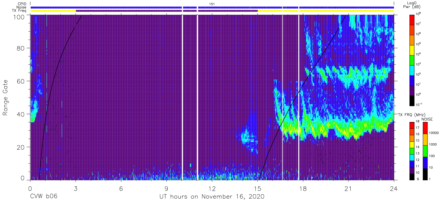
Task: Click the white data gap at 11 UT
Action: click(x=197, y=97)
